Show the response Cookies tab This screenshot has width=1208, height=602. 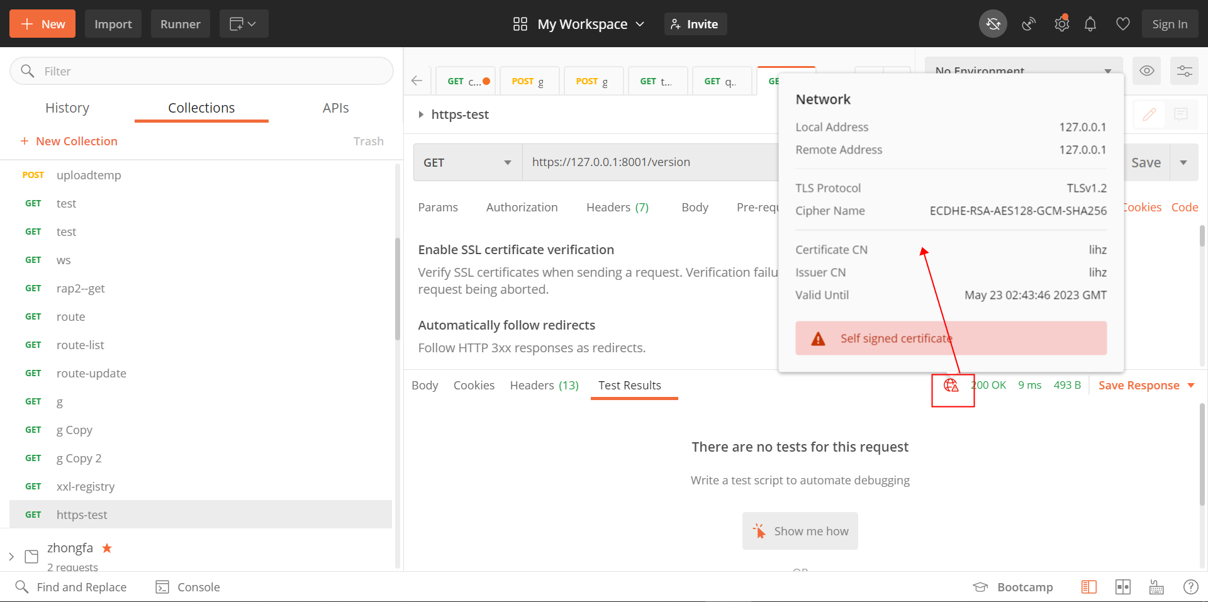[x=474, y=385]
